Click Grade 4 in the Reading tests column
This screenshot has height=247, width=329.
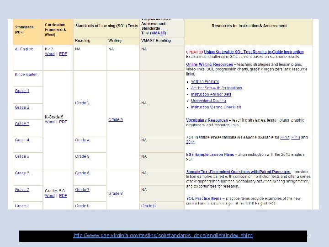coord(82,140)
